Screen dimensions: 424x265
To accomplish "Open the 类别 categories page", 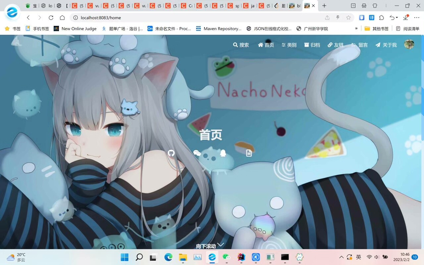I will point(289,45).
